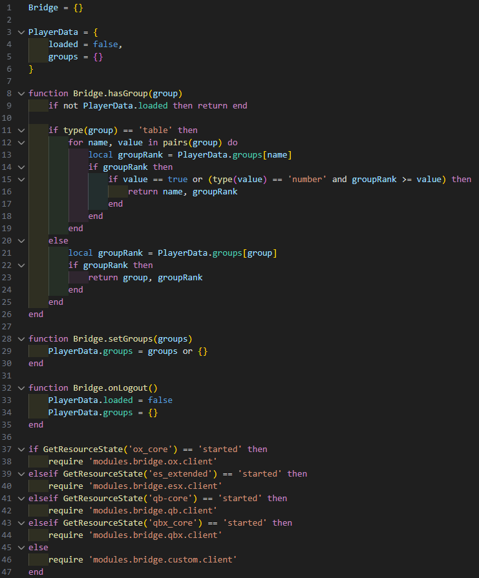
Task: Collapse the Bridge.hasGroup function fold chevron
Action: (21, 93)
